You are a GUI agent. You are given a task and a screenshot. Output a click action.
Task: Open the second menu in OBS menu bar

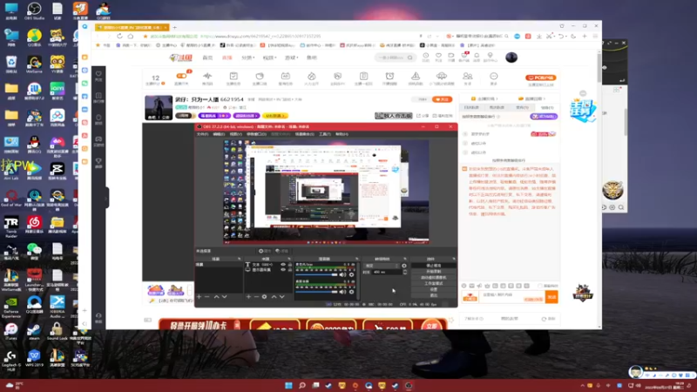pos(219,134)
